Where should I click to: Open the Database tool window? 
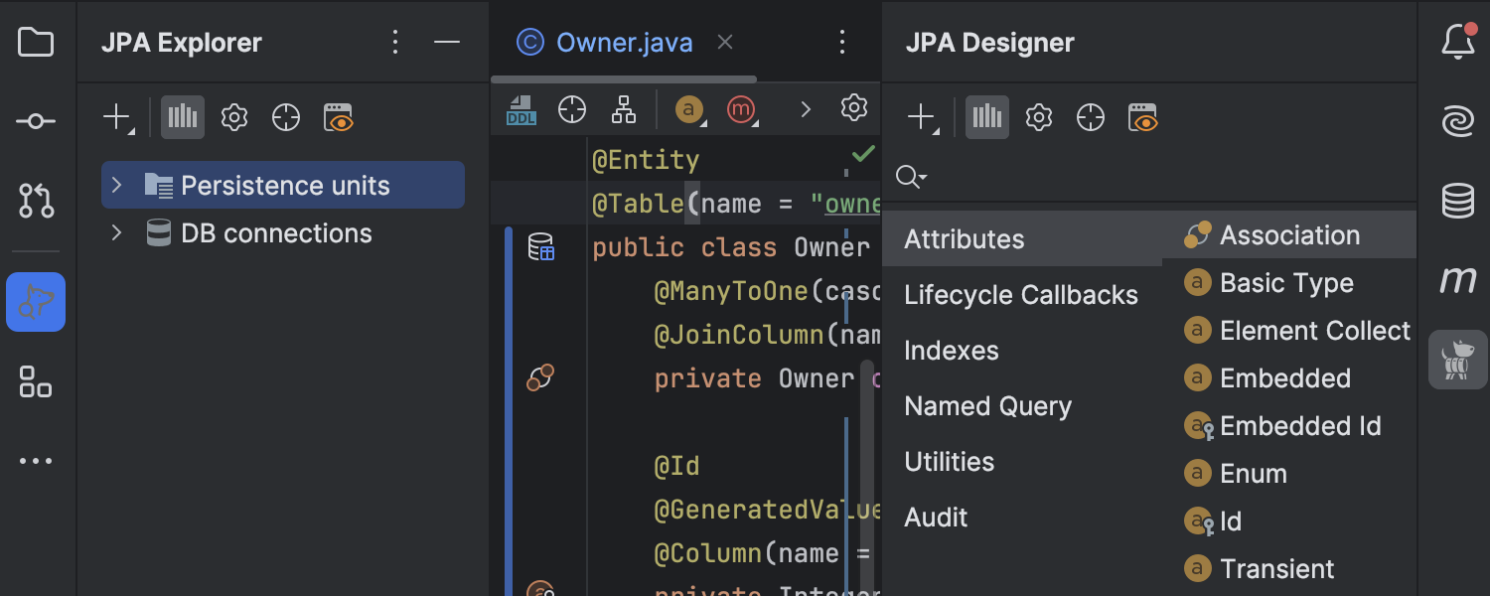click(x=1458, y=201)
